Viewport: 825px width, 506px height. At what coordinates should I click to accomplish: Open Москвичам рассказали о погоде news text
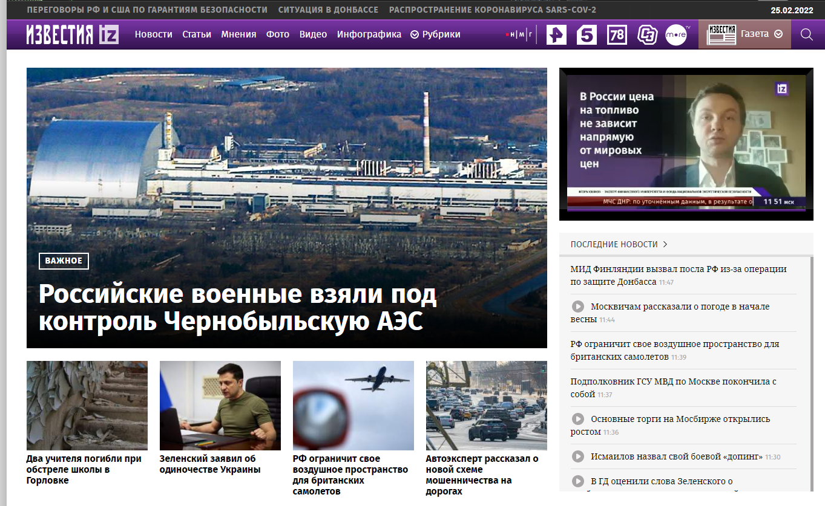pos(670,313)
